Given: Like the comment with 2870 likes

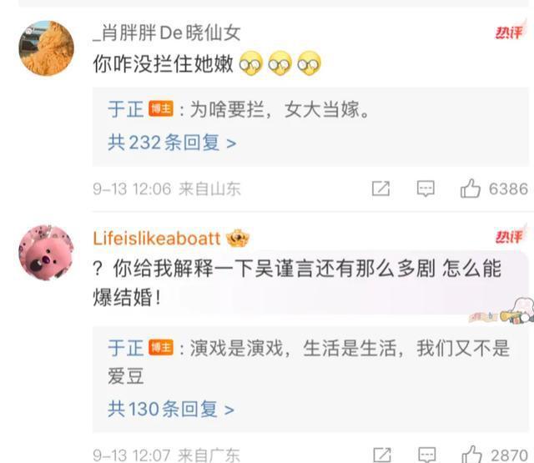Looking at the screenshot, I should point(471,454).
